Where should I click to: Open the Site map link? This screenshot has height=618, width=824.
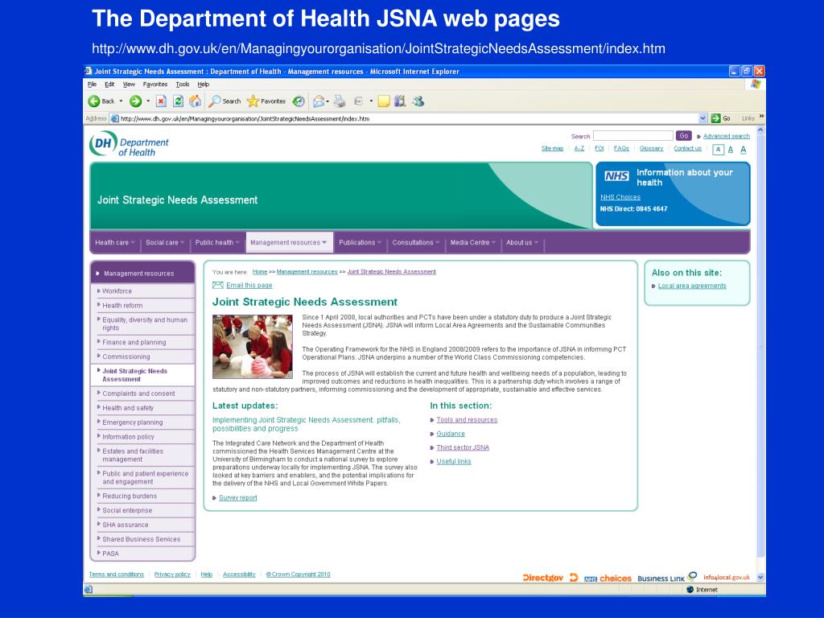(552, 149)
